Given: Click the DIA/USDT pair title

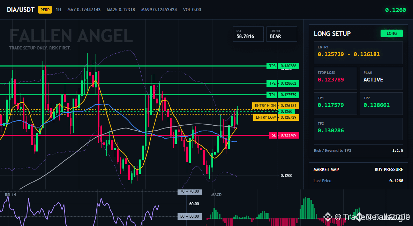Looking at the screenshot, I should click(21, 10).
